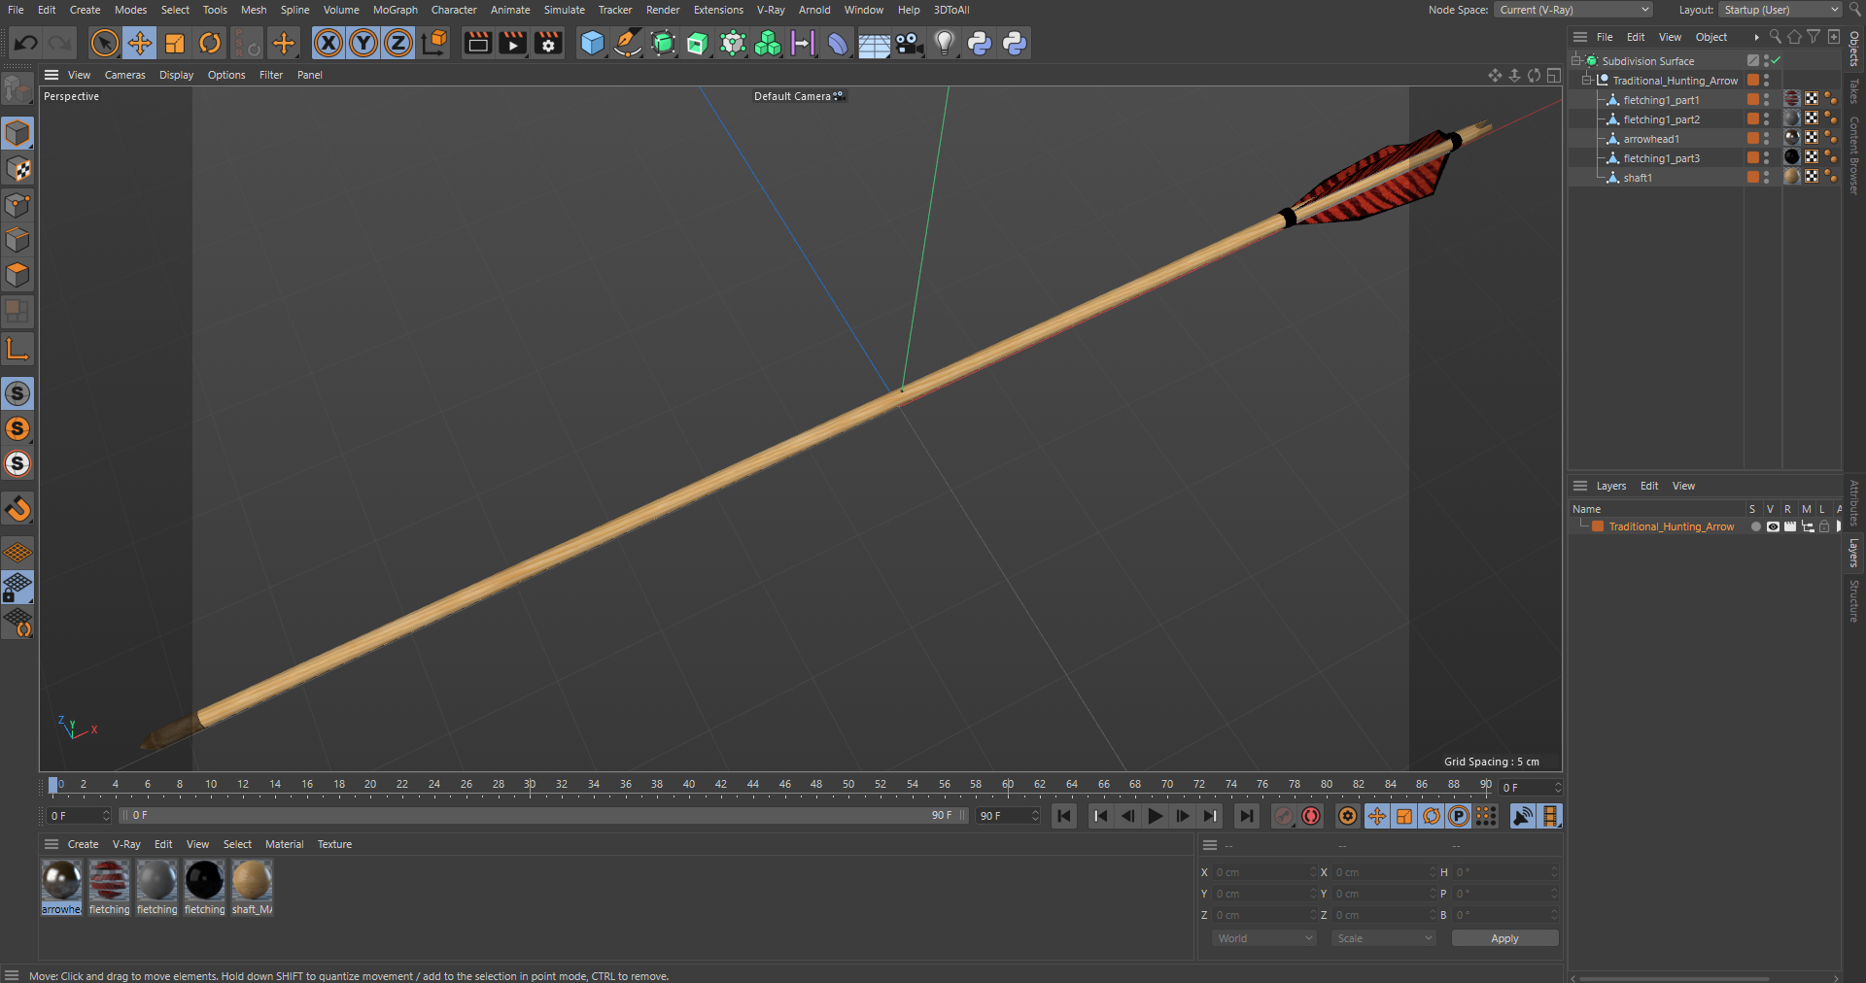The image size is (1866, 983).
Task: Click the Apply button
Action: [1504, 938]
